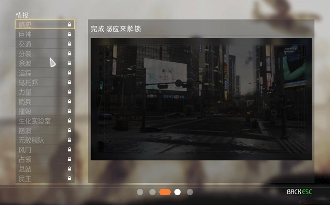
Task: Select the 余波 mission entry
Action: pyautogui.click(x=45, y=63)
